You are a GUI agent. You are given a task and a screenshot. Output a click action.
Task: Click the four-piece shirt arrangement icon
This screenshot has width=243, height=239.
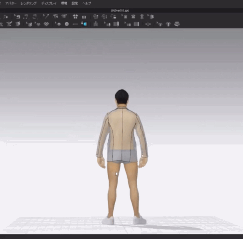pos(75,16)
